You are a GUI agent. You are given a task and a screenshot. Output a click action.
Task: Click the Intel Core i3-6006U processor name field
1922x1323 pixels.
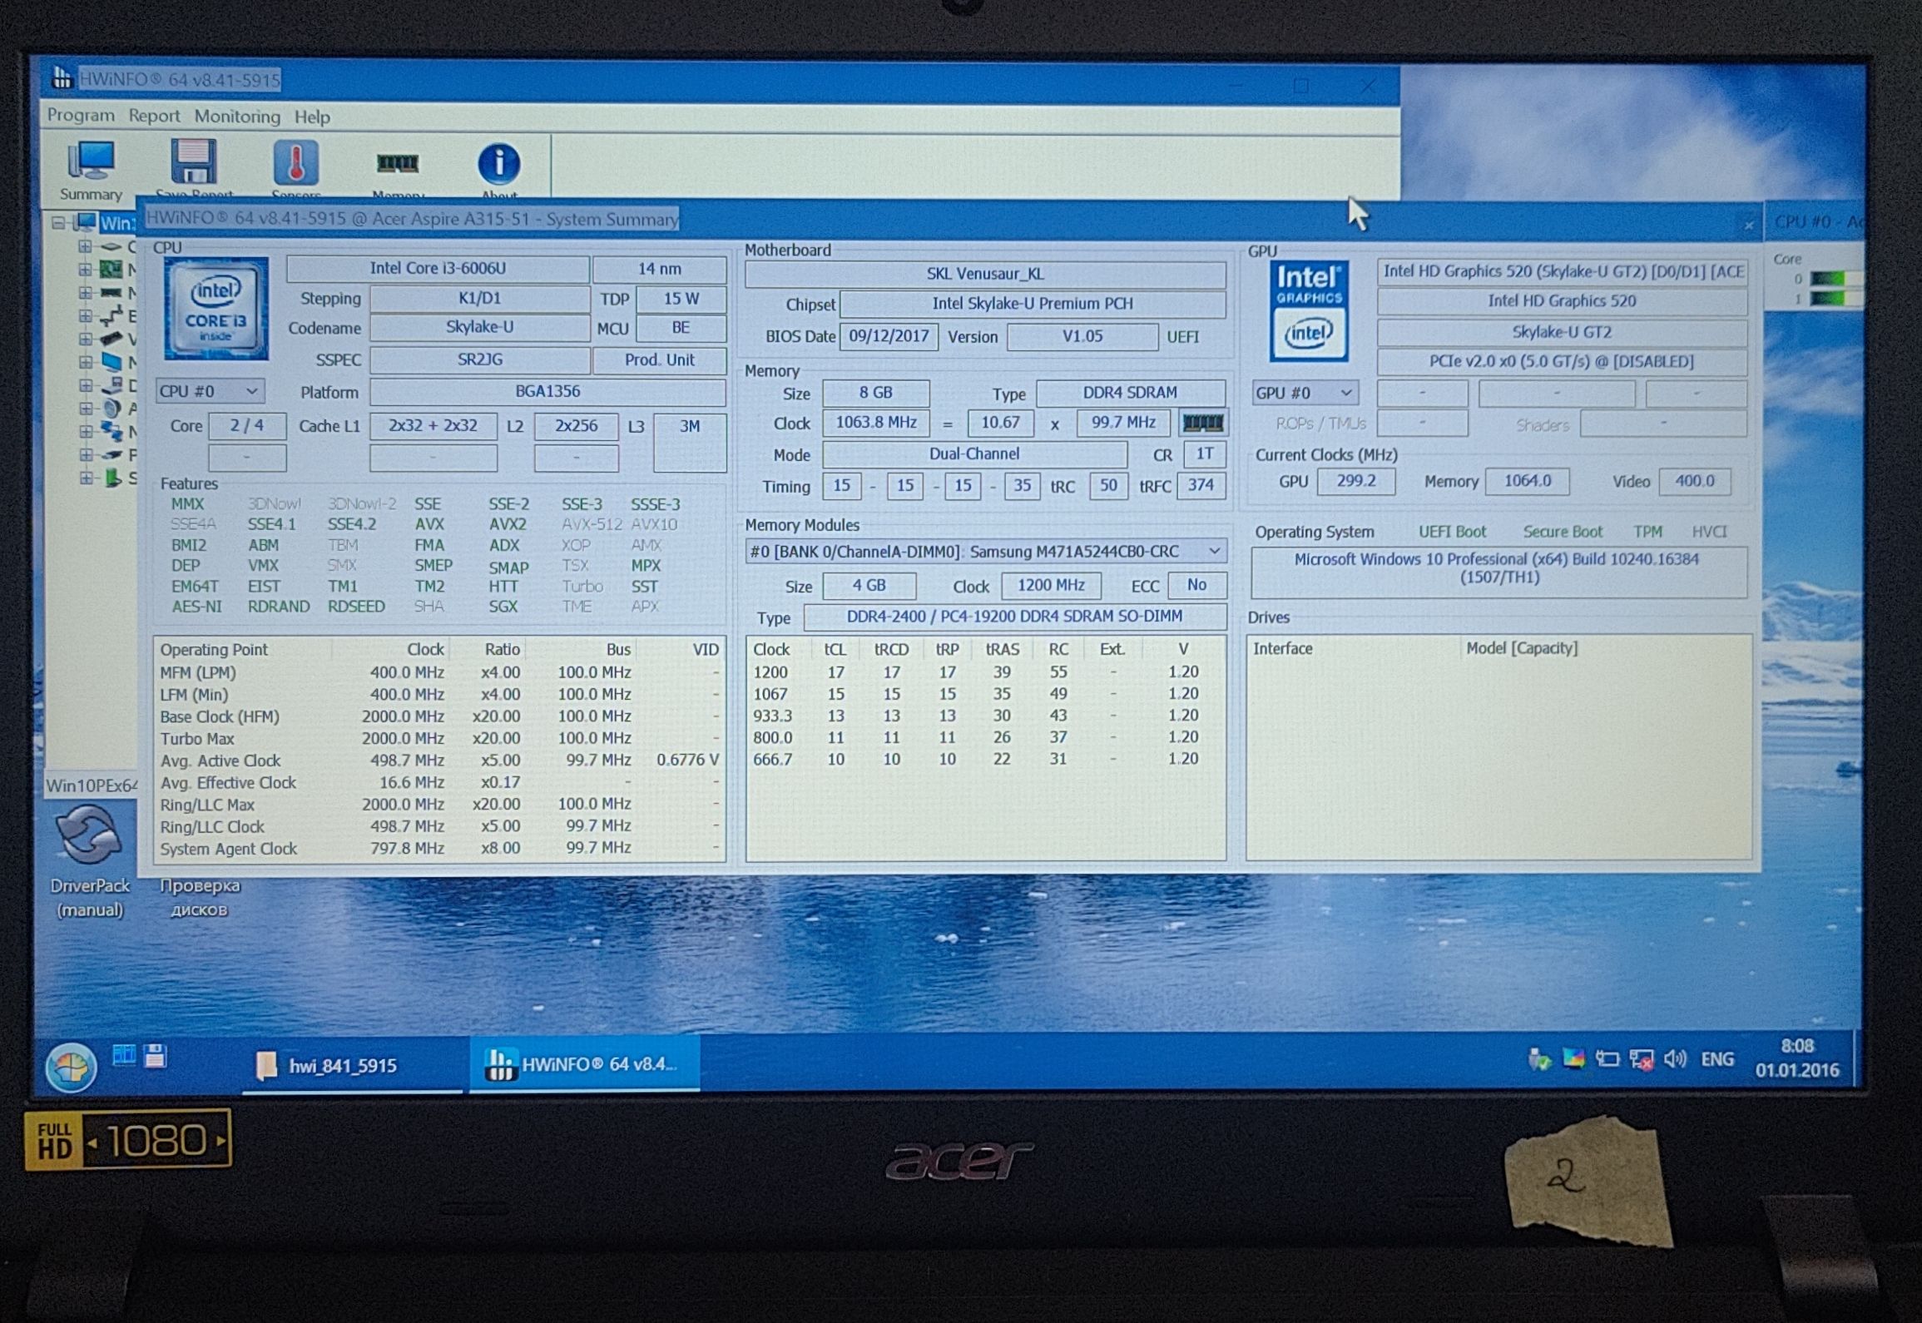pos(438,269)
